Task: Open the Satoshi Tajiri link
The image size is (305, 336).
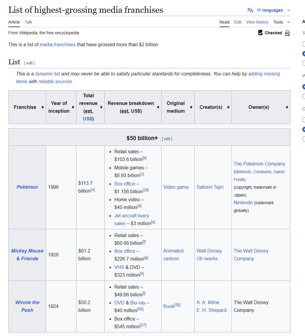Action: 210,187
